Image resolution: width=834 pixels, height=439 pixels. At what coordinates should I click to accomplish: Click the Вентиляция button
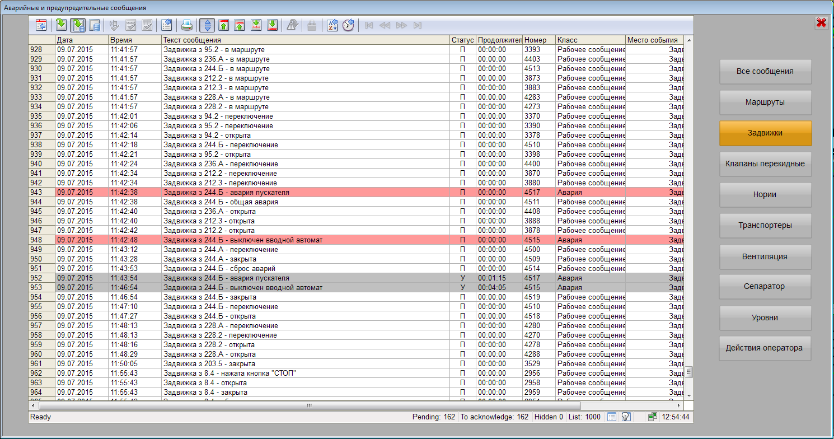(x=765, y=256)
